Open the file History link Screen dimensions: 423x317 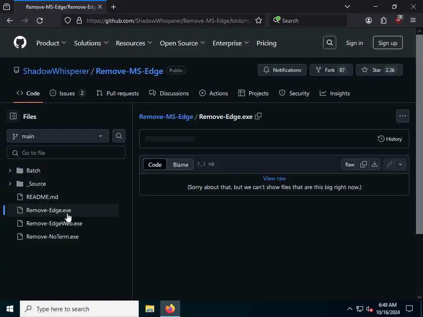click(x=390, y=139)
